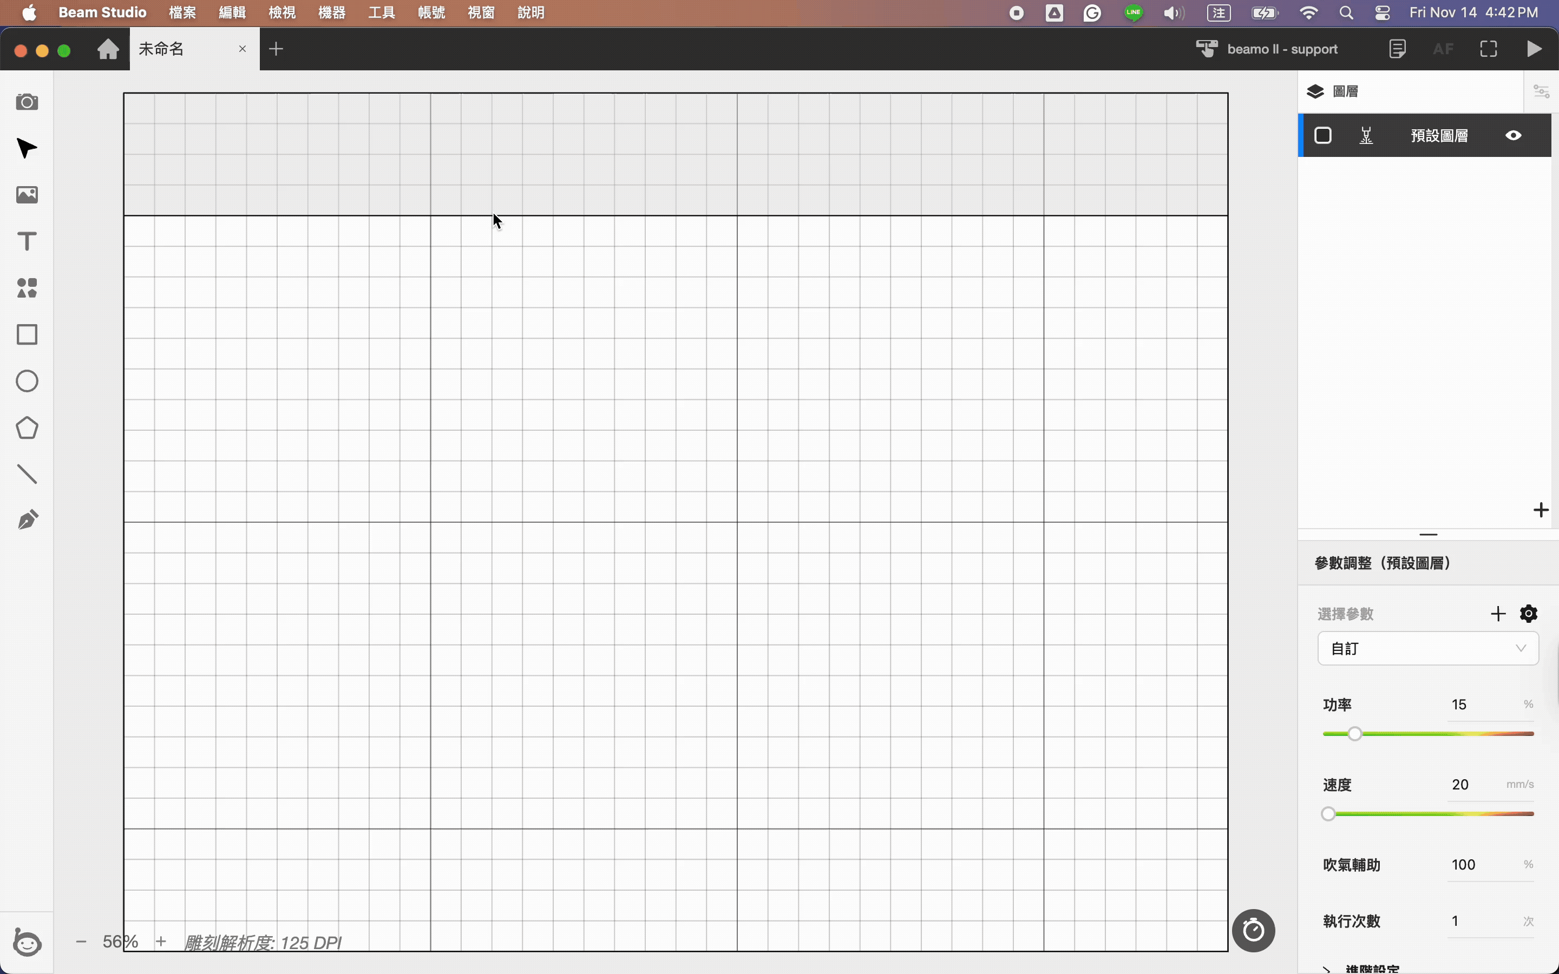Click the 吹氣輔助 value field showing 100
The height and width of the screenshot is (974, 1559).
[1489, 865]
